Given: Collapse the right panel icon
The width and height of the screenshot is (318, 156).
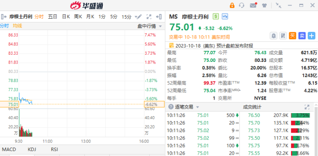Looking at the screenshot, I should [159, 17].
